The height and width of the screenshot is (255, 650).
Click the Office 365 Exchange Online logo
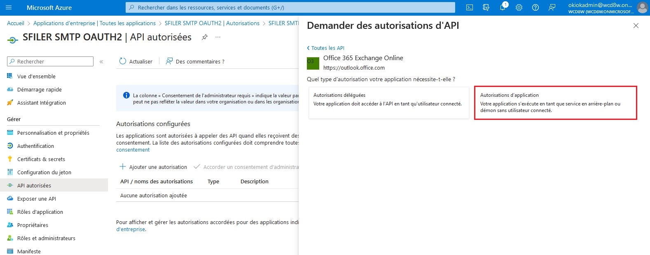pos(313,63)
